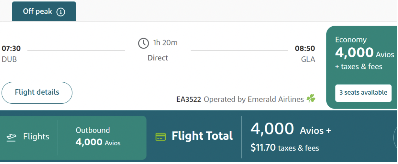
Task: Click the Flight Total label
Action: coord(202,136)
